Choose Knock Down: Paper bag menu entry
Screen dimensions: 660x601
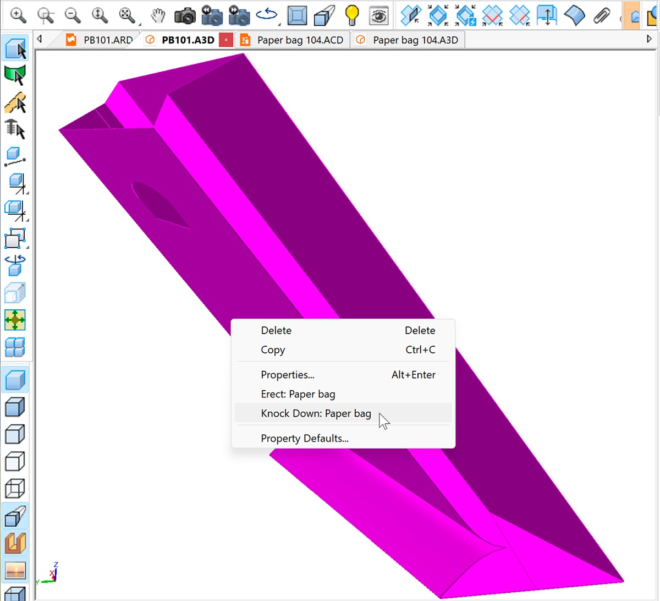point(316,413)
